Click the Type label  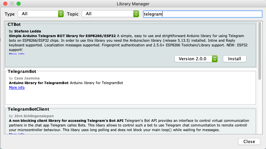pyautogui.click(x=10, y=14)
